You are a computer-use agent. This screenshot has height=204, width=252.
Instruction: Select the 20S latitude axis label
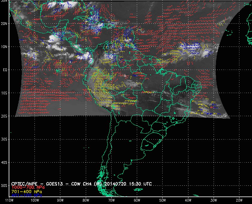pos(4,116)
